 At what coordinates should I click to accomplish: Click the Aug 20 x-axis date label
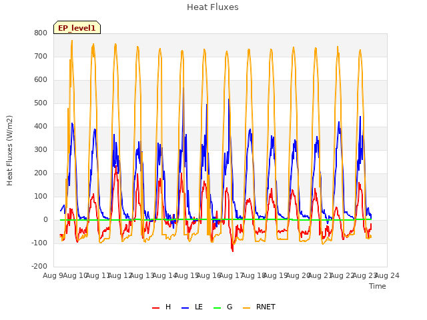[298, 275]
